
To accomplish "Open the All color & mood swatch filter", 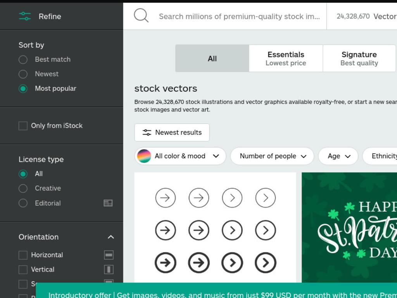I will pos(180,156).
